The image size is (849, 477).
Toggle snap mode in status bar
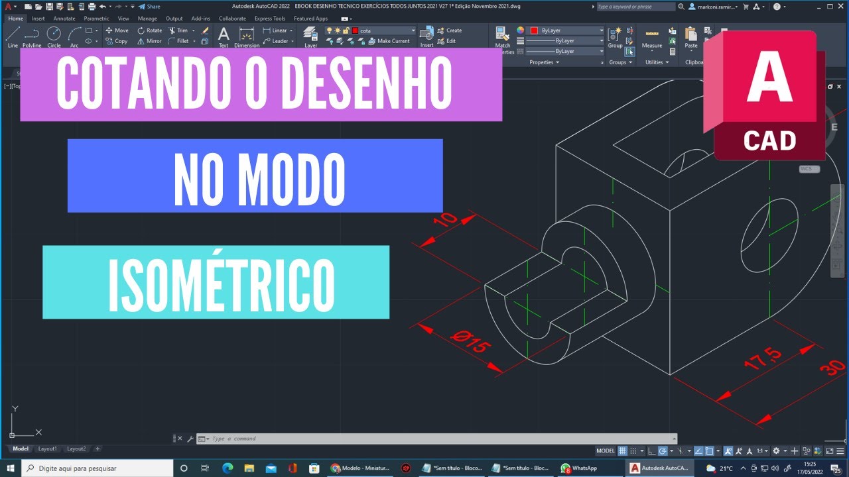(633, 450)
